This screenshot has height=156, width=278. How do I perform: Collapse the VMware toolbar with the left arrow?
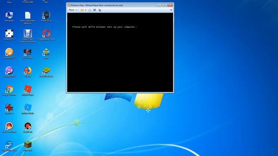pos(171,10)
